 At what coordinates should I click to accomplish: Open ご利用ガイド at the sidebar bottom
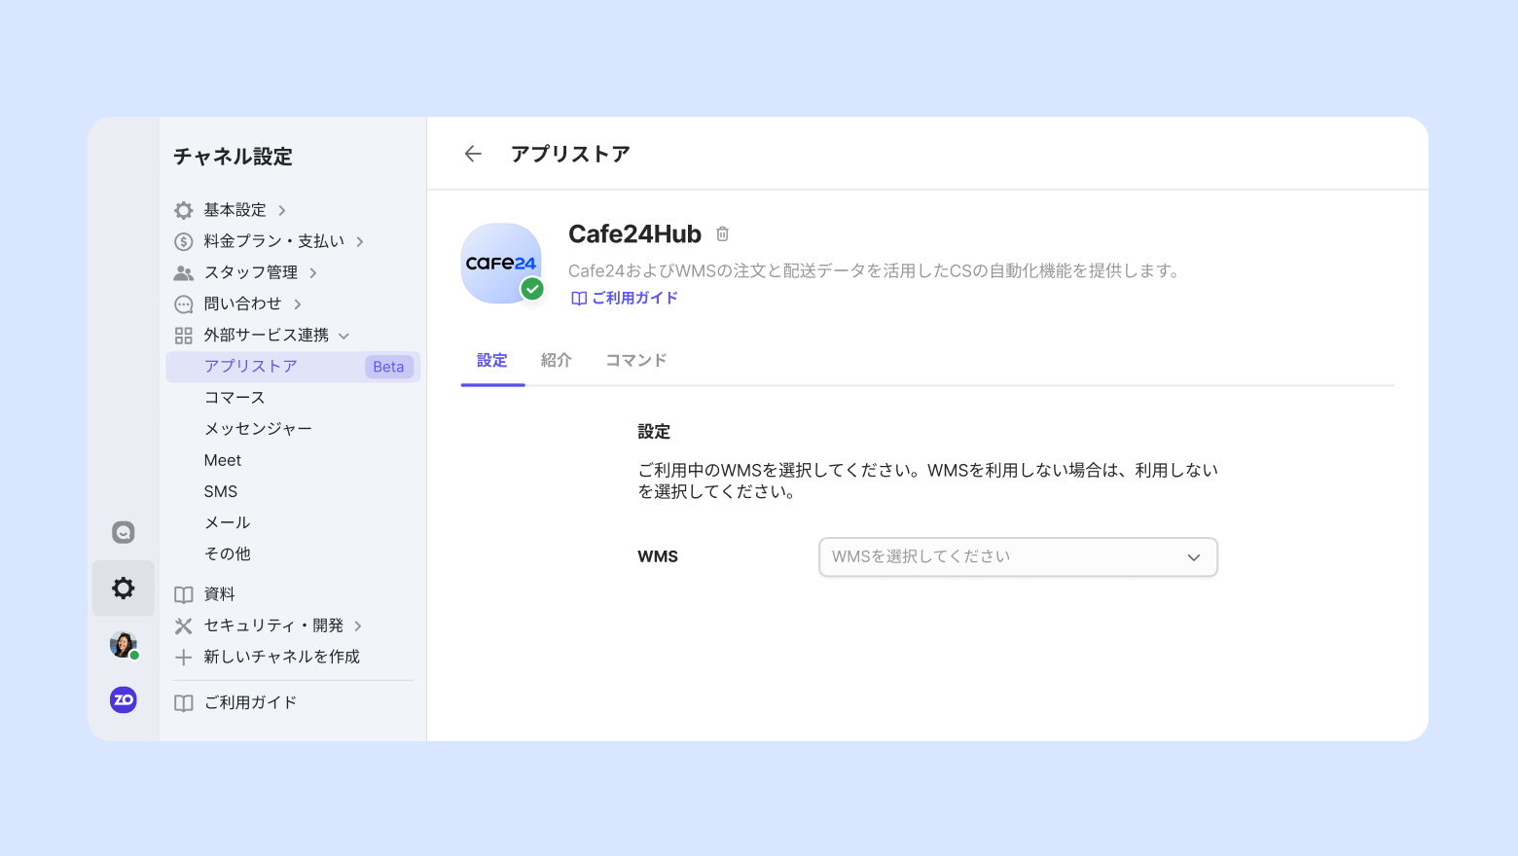tap(251, 702)
